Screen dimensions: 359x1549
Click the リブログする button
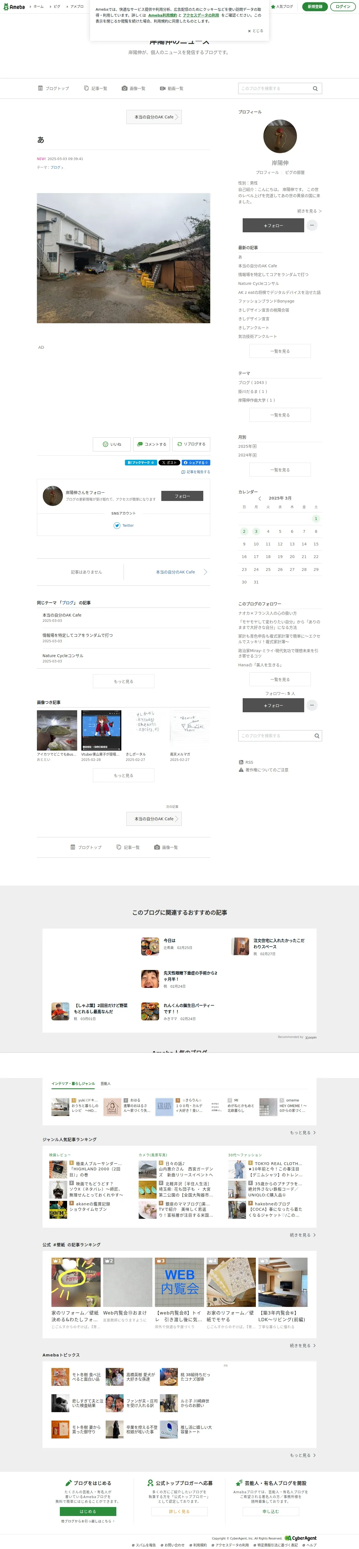[192, 444]
